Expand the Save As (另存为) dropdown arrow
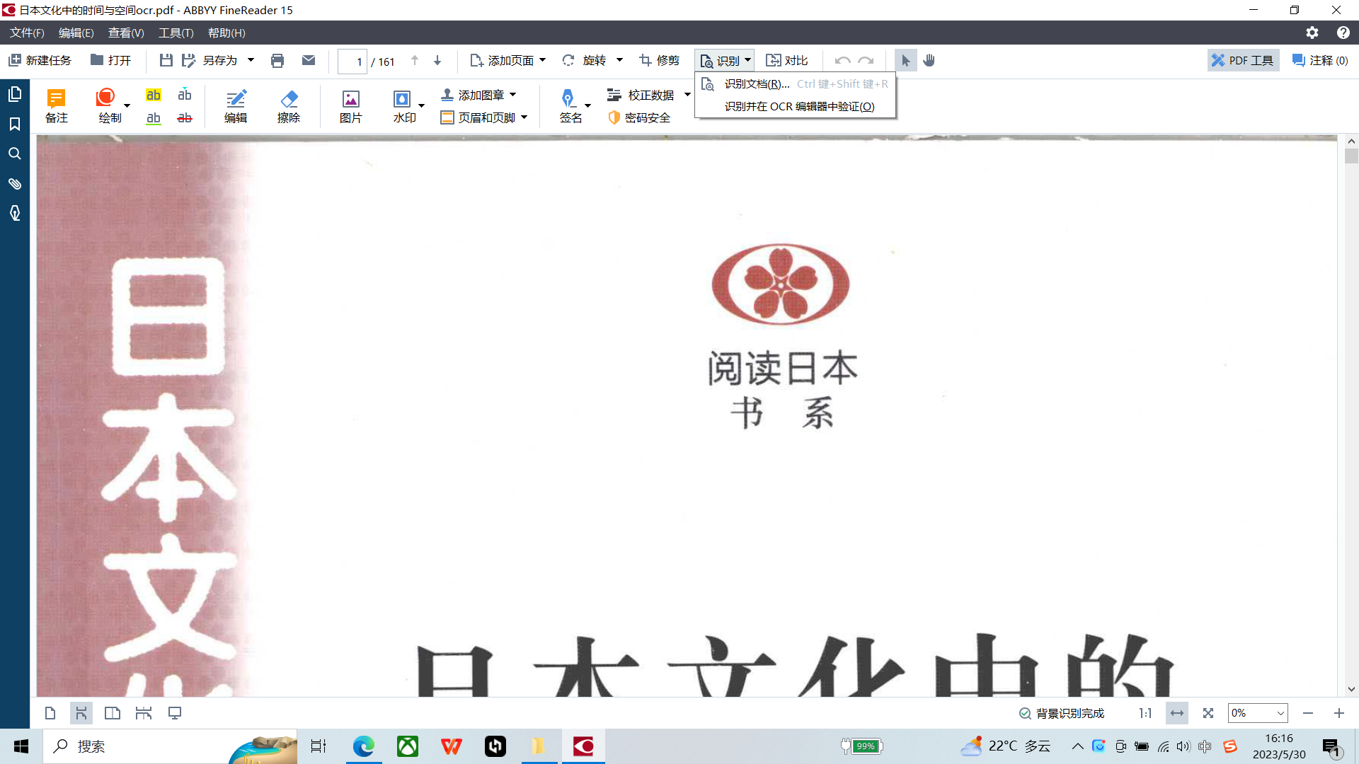Screen dimensions: 1359x764 [x=251, y=61]
